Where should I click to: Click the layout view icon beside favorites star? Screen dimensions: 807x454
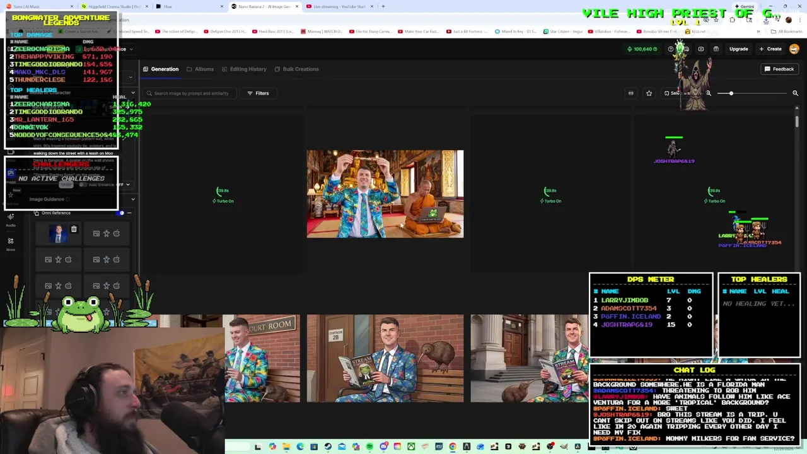pyautogui.click(x=630, y=93)
